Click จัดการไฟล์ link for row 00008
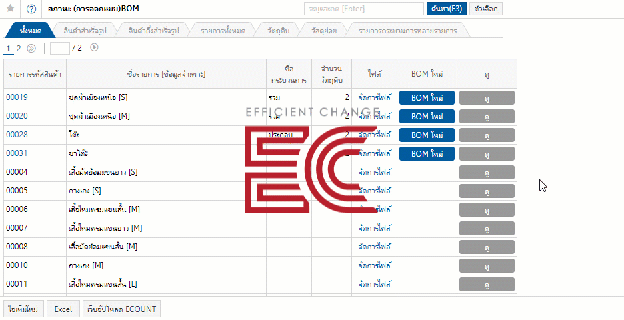 pos(375,247)
